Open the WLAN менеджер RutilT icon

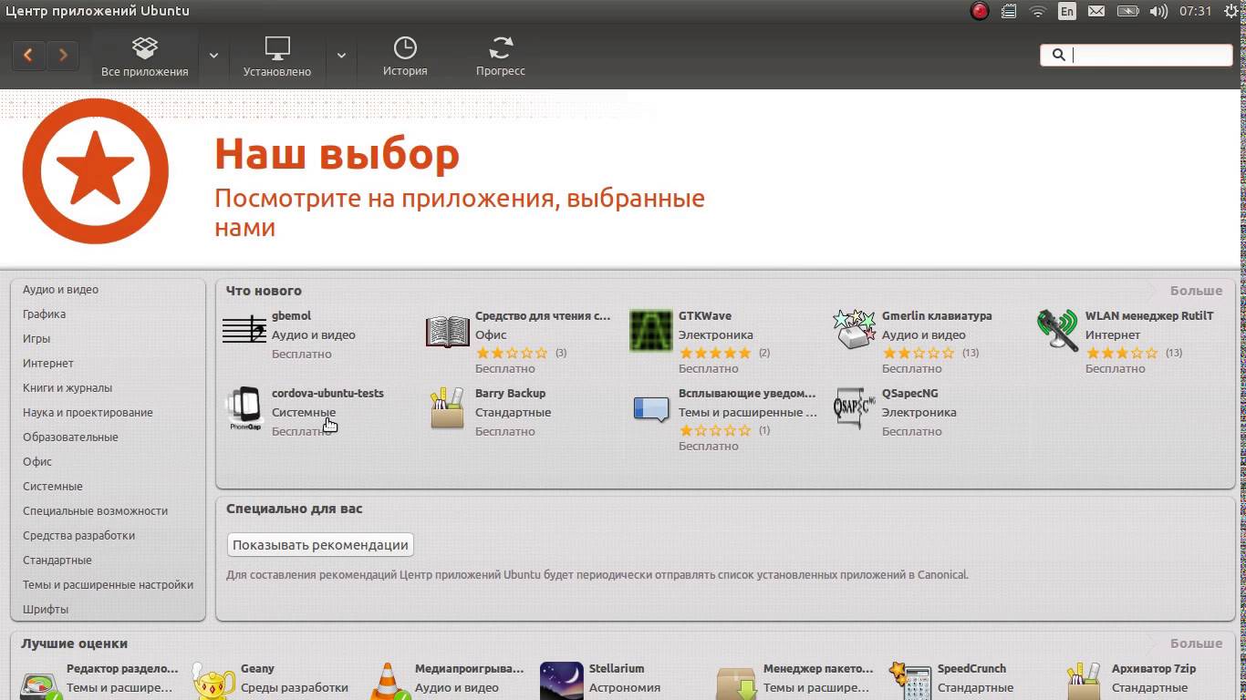(x=1057, y=330)
